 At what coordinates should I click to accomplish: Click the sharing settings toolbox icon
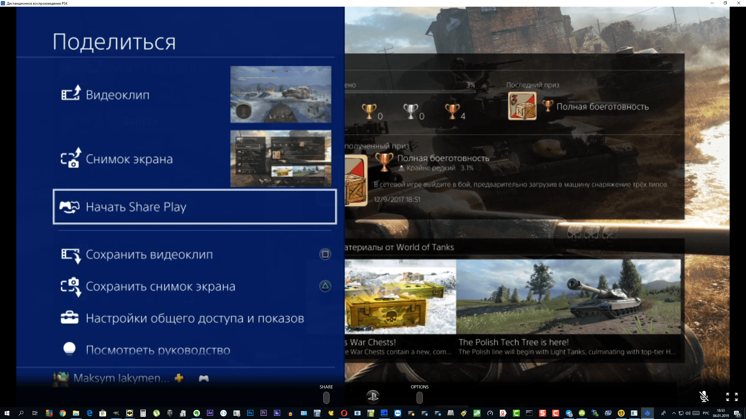[x=69, y=317]
